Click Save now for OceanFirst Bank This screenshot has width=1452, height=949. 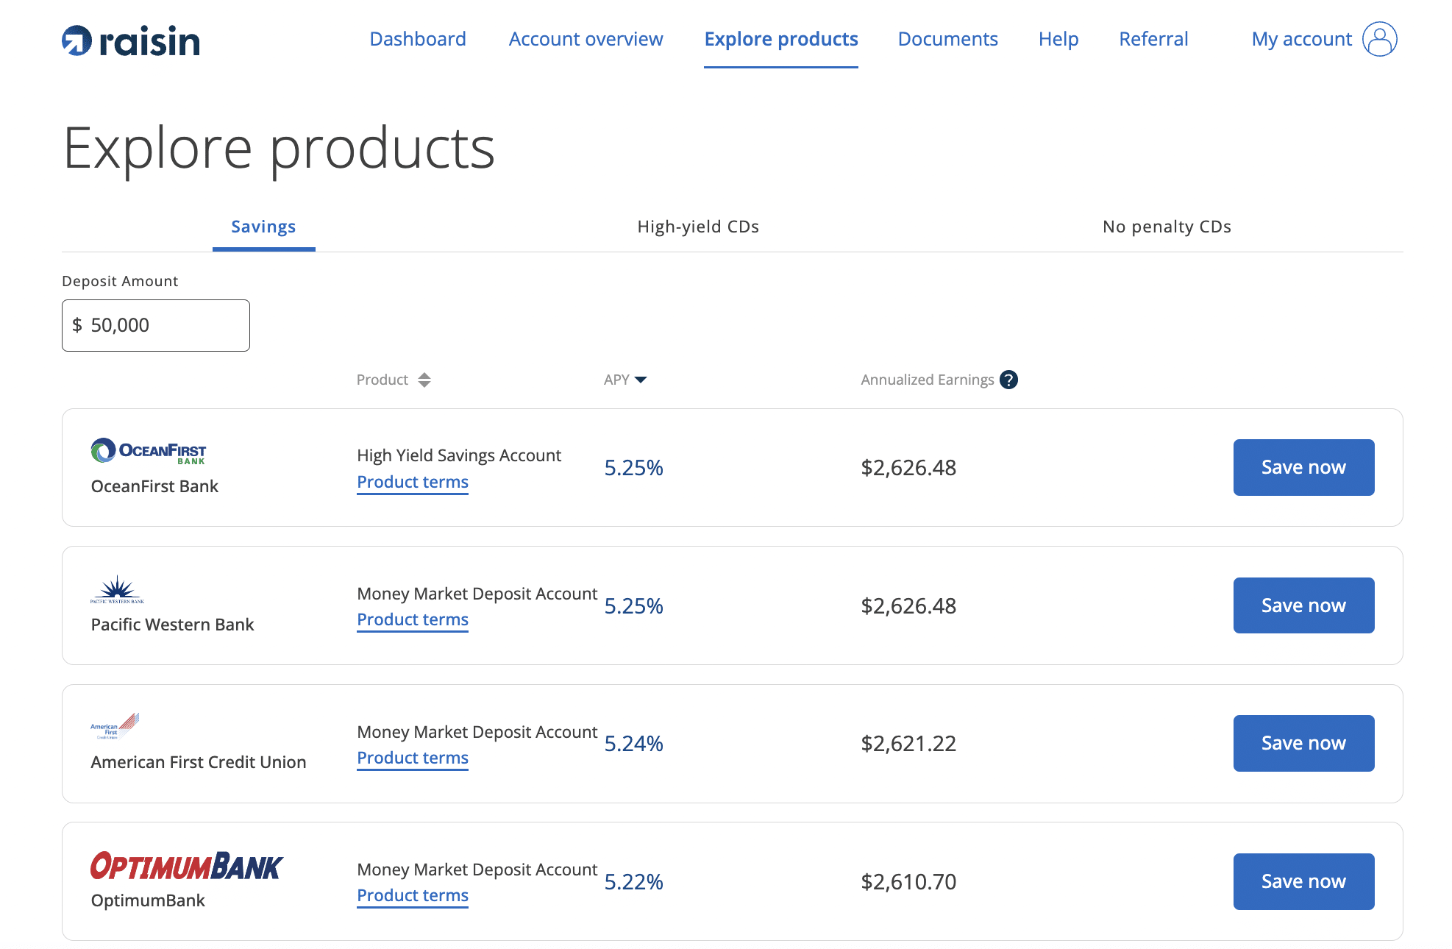[1303, 467]
